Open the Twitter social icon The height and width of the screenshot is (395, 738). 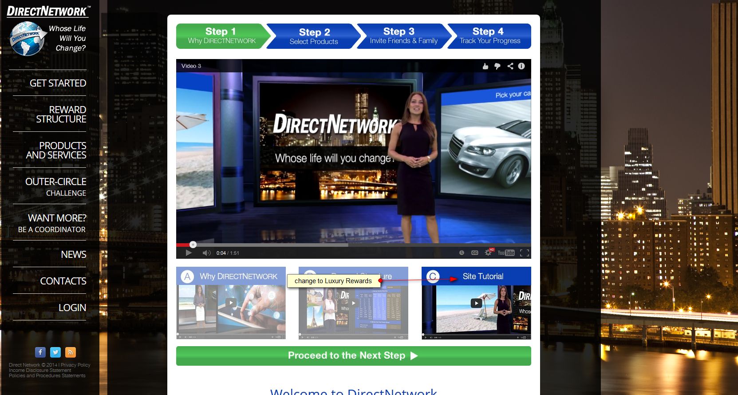pos(55,352)
